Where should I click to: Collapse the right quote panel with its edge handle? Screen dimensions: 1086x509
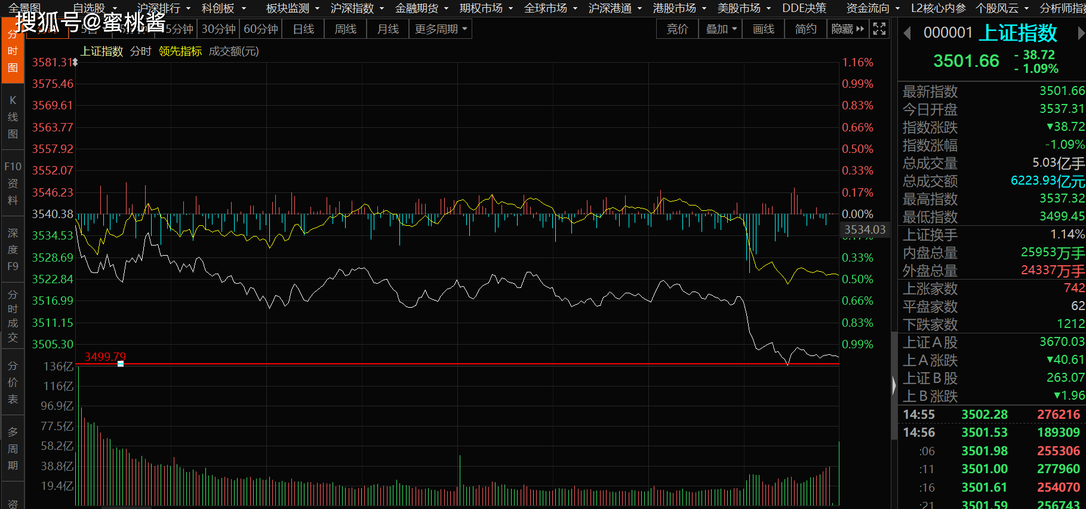(894, 385)
